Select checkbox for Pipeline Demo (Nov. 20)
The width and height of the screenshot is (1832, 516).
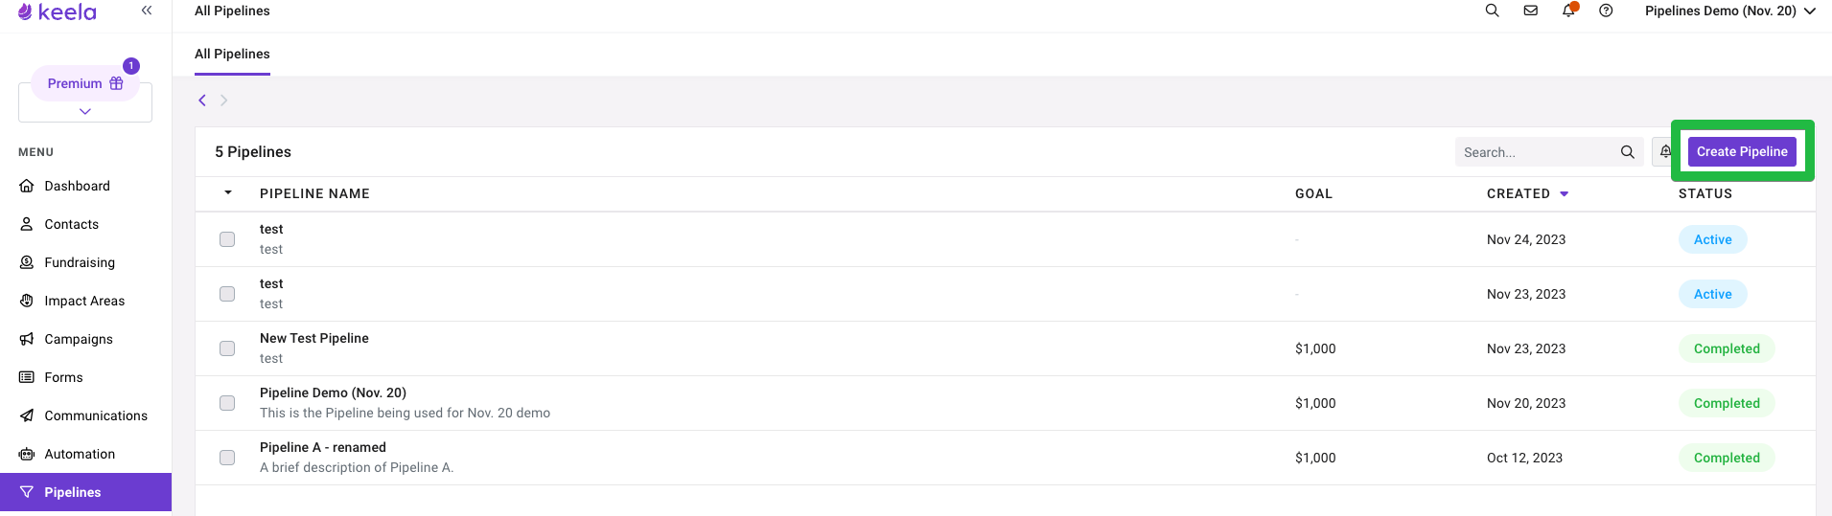pos(227,403)
